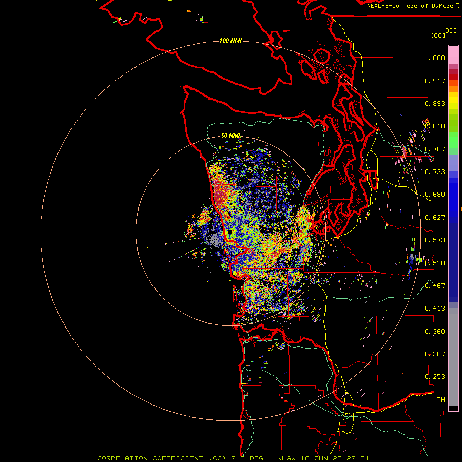Click the gray segment of the color bar
This screenshot has width=462, height=462.
453,357
